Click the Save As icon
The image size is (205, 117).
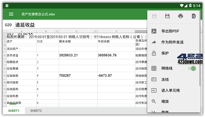(167, 16)
